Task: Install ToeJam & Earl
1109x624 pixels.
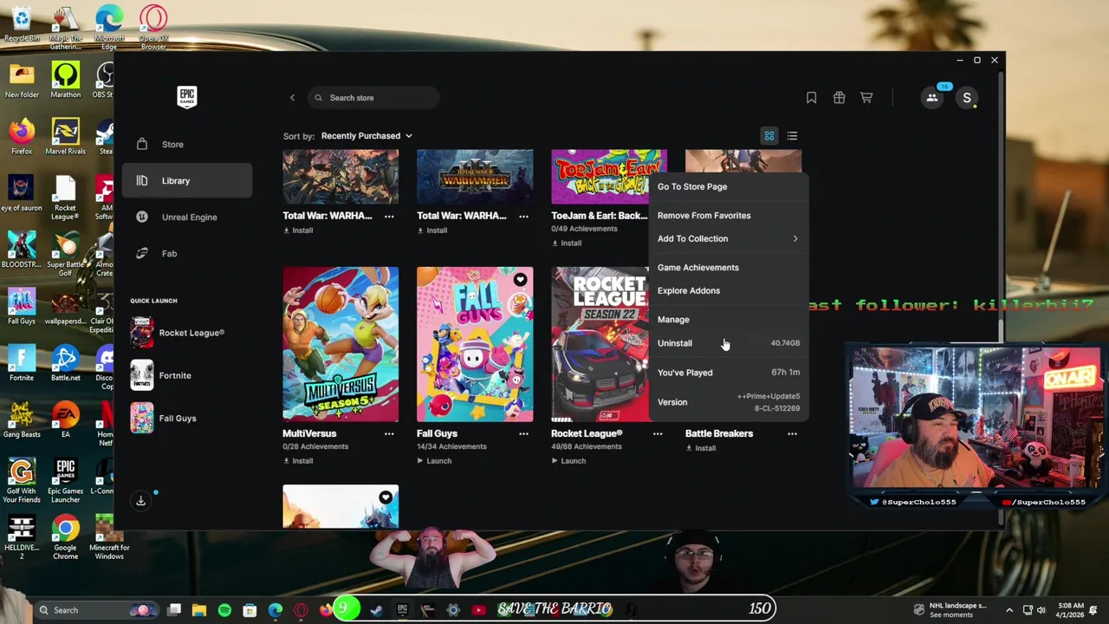Action: coord(567,243)
